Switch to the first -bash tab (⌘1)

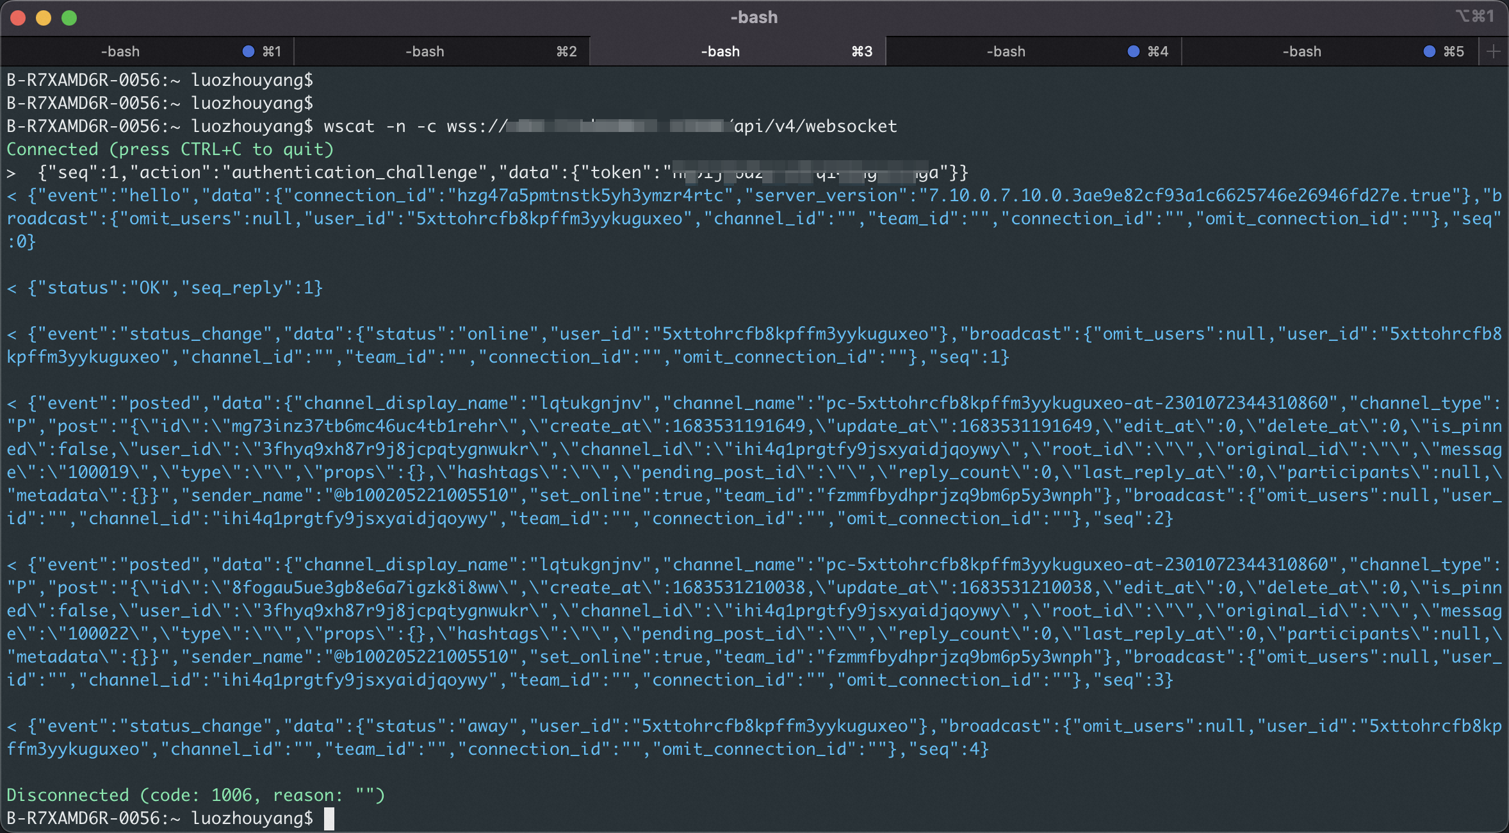147,51
